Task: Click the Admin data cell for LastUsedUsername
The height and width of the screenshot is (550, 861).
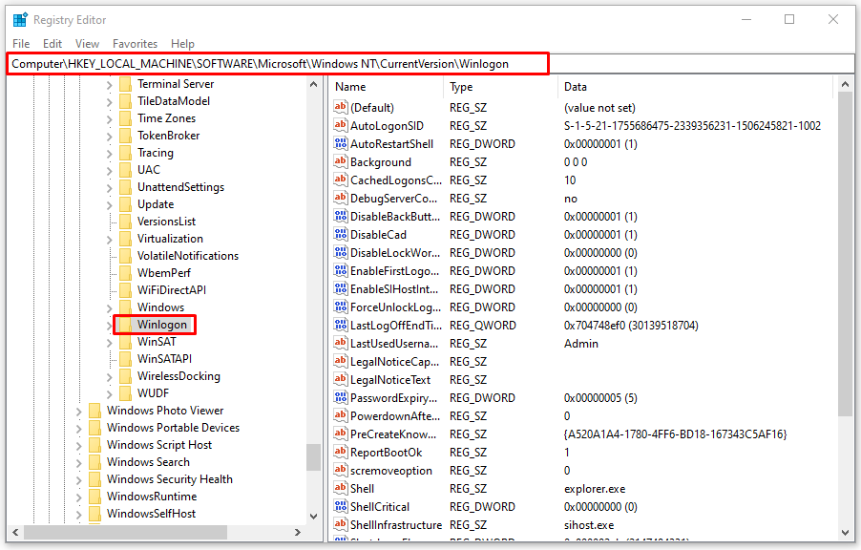Action: (x=581, y=344)
